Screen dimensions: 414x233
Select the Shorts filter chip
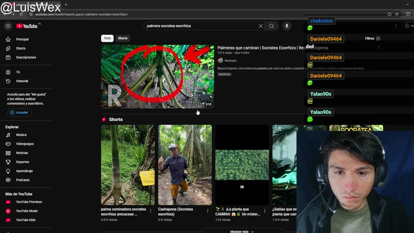pos(123,38)
